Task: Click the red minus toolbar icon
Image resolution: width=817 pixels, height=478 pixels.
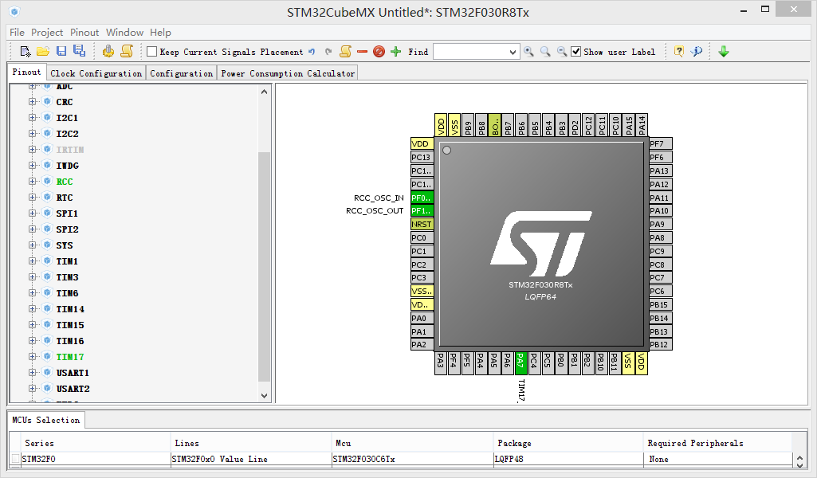Action: click(x=362, y=52)
